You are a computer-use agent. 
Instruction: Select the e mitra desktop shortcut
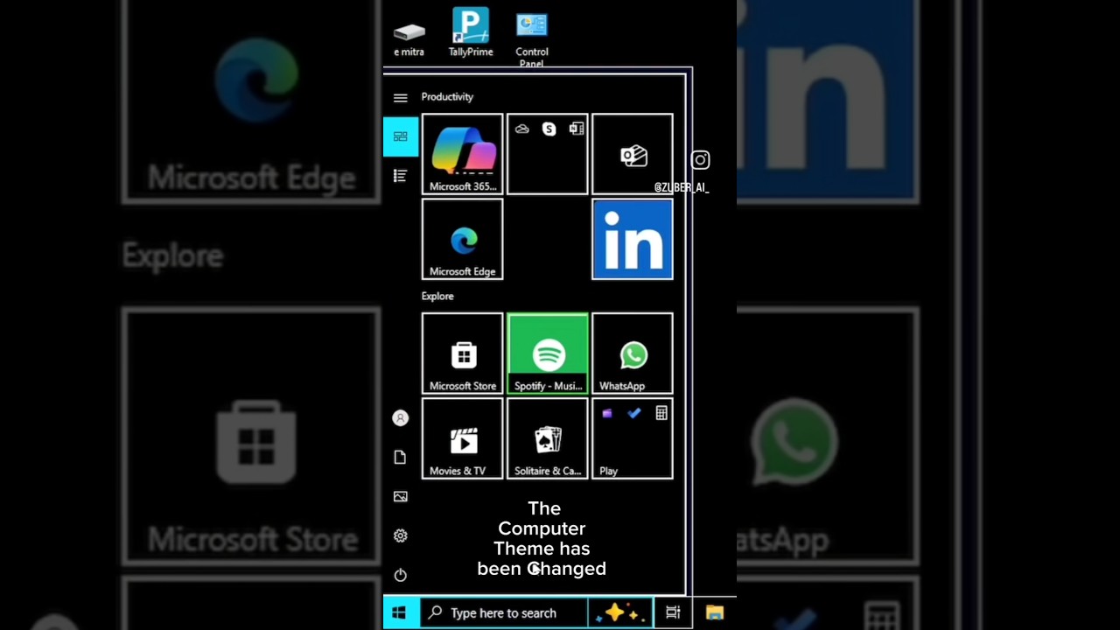pos(409,39)
